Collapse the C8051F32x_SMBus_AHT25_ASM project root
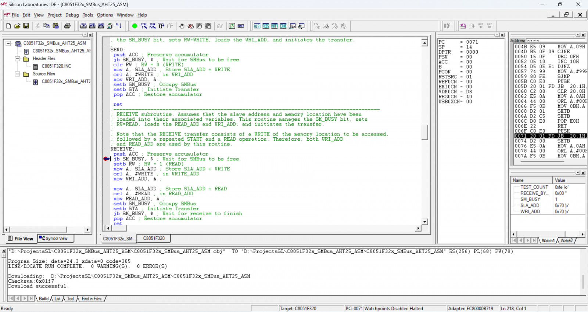This screenshot has width=588, height=312. coord(8,43)
